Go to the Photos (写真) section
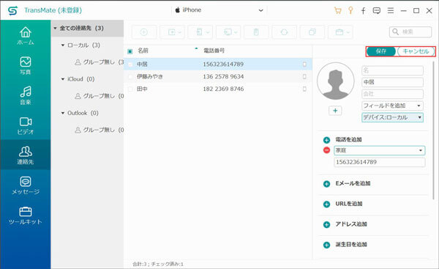This screenshot has height=269, width=439. tap(25, 66)
